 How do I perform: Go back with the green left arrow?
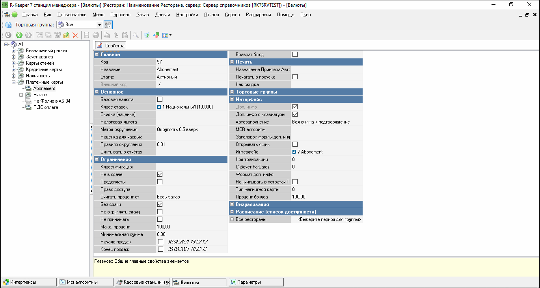click(19, 35)
